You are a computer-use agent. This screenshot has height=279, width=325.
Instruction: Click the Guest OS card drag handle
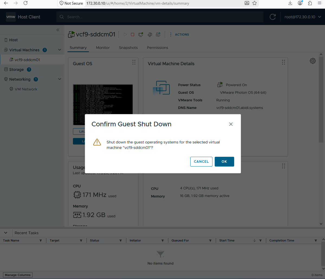click(134, 62)
